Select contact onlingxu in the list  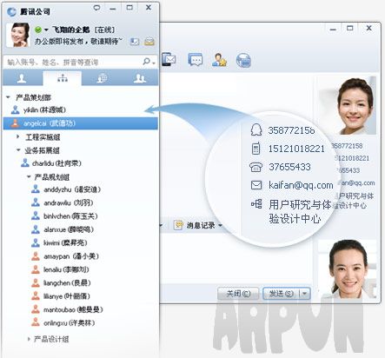pyautogui.click(x=70, y=322)
